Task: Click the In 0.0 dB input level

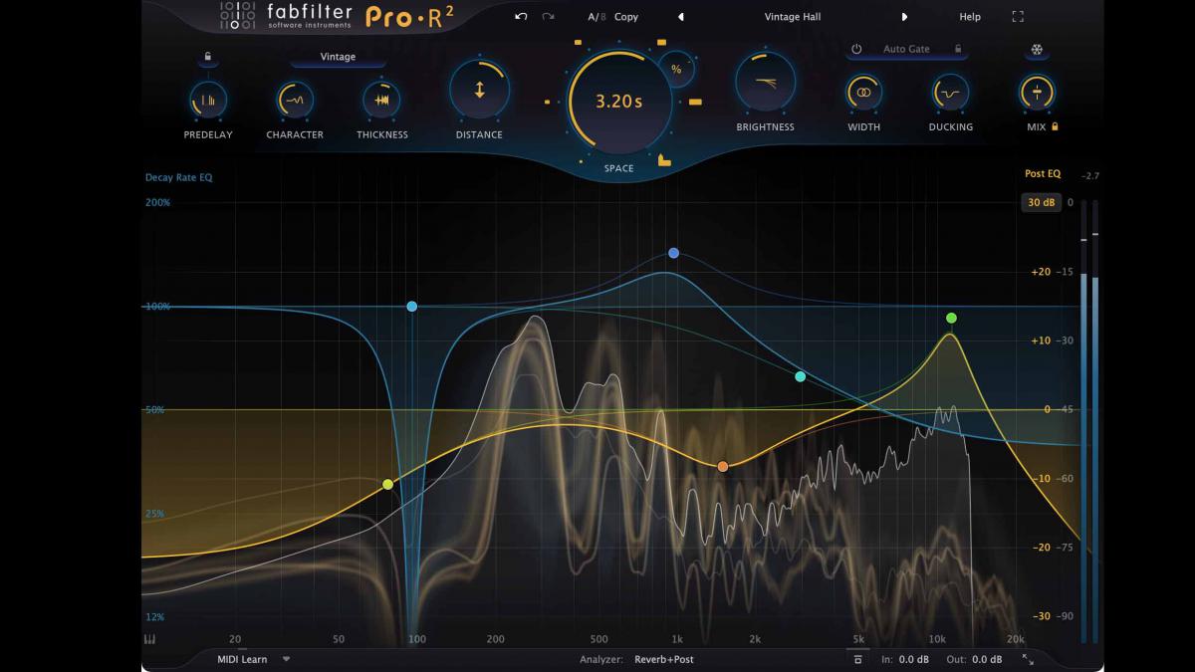Action: click(905, 659)
